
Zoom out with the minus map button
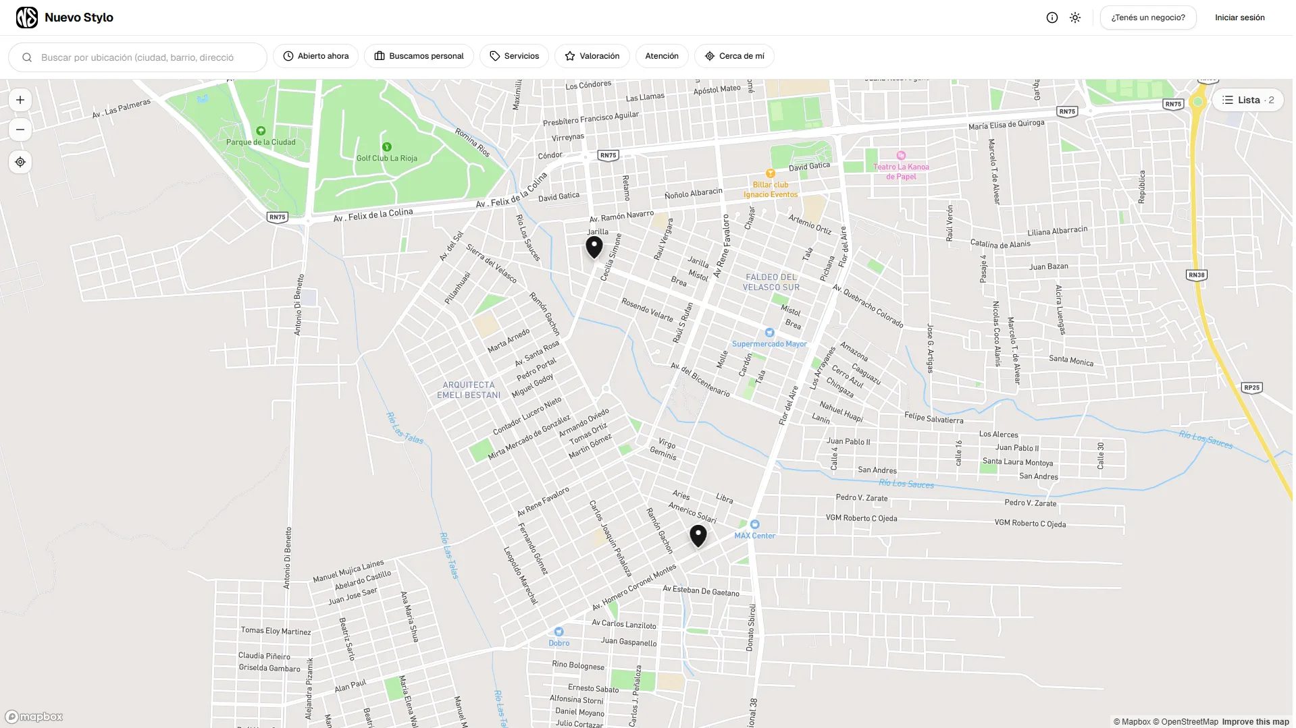20,130
